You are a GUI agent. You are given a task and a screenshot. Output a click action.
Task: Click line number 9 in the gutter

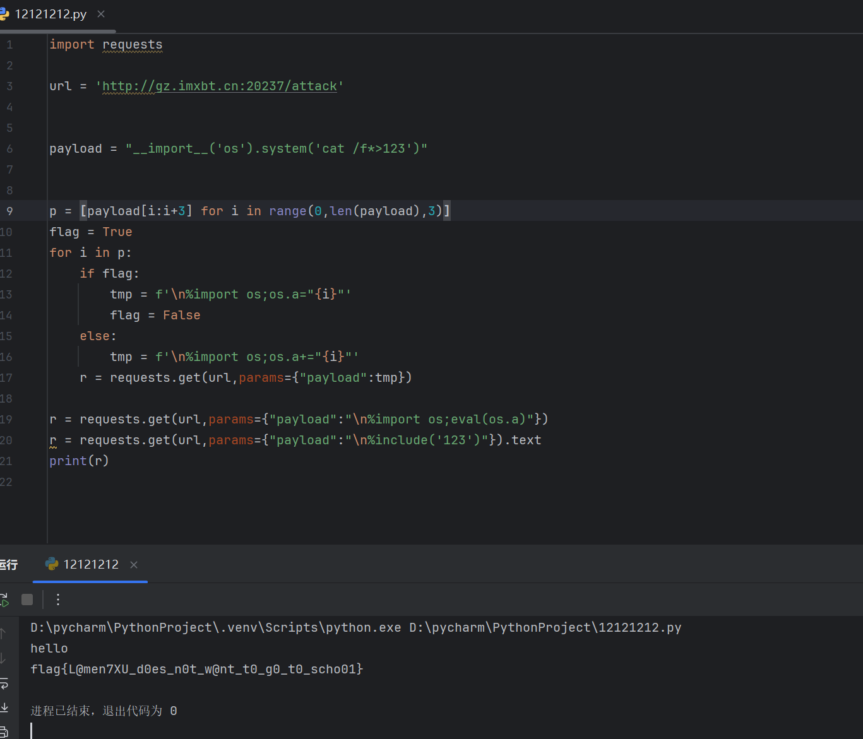pyautogui.click(x=9, y=211)
